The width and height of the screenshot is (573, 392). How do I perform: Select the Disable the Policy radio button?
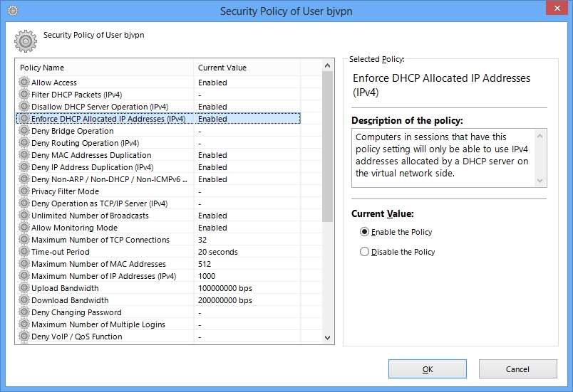pyautogui.click(x=364, y=252)
